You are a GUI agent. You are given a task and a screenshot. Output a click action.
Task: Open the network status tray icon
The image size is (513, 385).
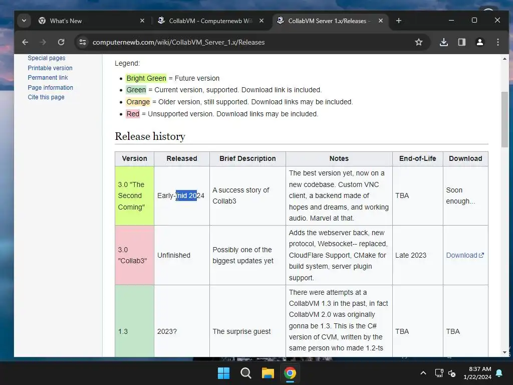(439, 373)
